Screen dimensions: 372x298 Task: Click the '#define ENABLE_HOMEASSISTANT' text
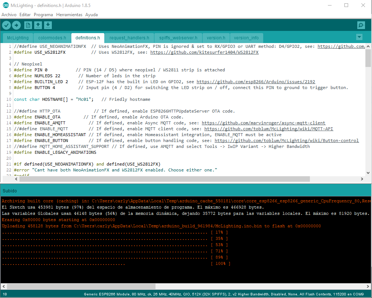50,135
